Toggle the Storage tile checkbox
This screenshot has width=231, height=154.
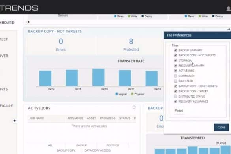coord(175,60)
